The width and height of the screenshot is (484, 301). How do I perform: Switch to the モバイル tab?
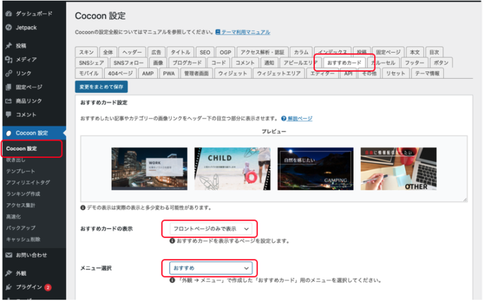coord(89,73)
